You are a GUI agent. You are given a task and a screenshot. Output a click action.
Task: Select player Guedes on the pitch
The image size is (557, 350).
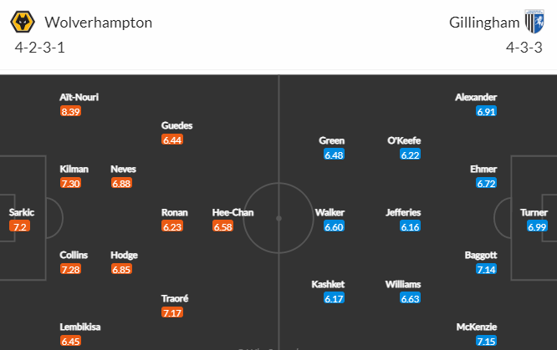coord(176,125)
